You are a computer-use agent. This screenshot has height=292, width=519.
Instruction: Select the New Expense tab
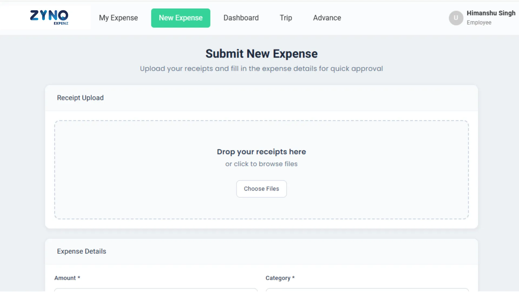point(181,18)
